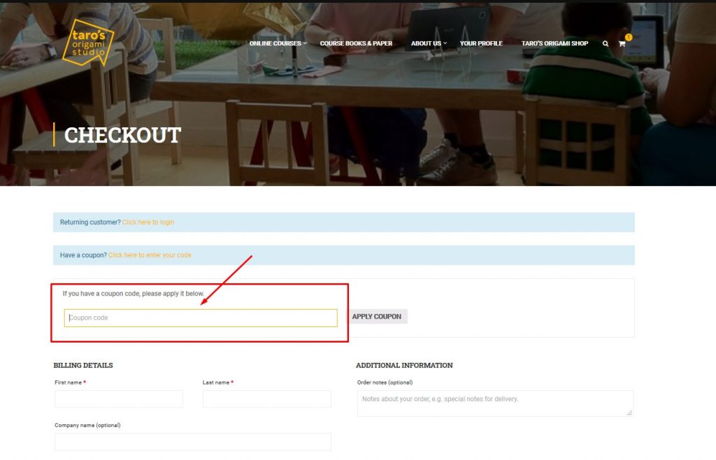Expand the About Us dropdown menu

(x=428, y=43)
